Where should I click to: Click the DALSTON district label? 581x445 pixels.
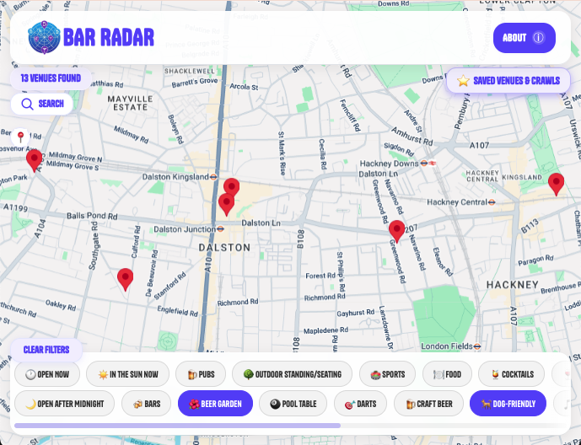tap(224, 248)
